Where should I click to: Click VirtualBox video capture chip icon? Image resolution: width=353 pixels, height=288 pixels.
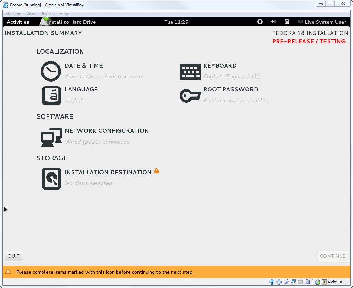tap(307, 282)
